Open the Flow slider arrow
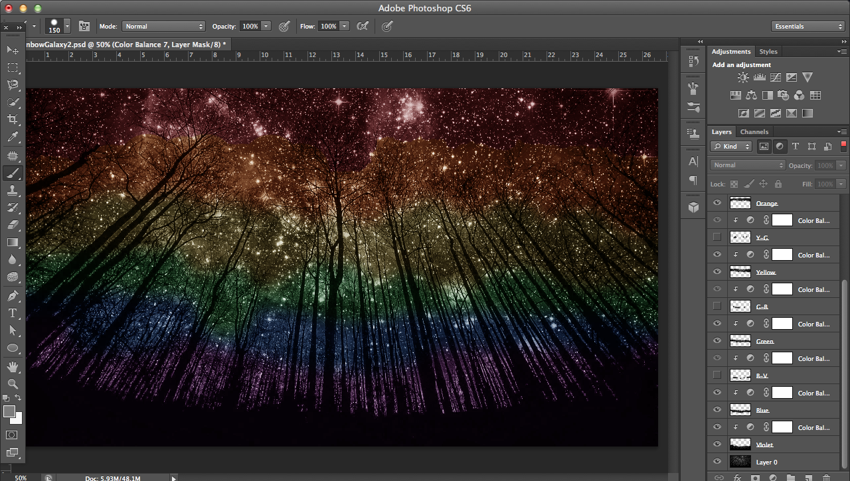 pyautogui.click(x=345, y=27)
